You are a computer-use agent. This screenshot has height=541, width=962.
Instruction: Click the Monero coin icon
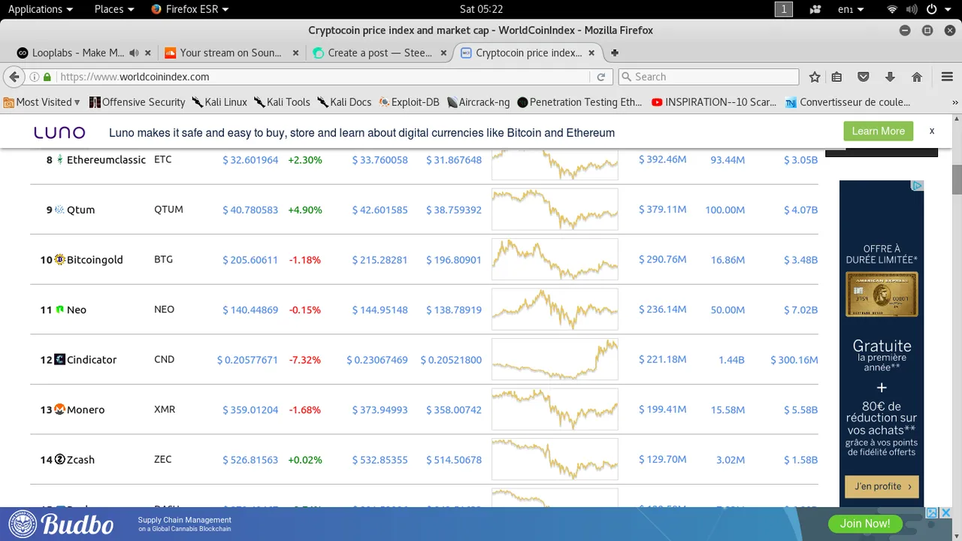pos(60,410)
